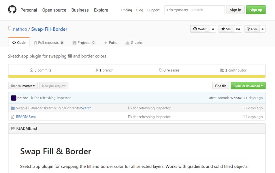View the 0 releases link
The image size is (275, 173).
(x=169, y=70)
